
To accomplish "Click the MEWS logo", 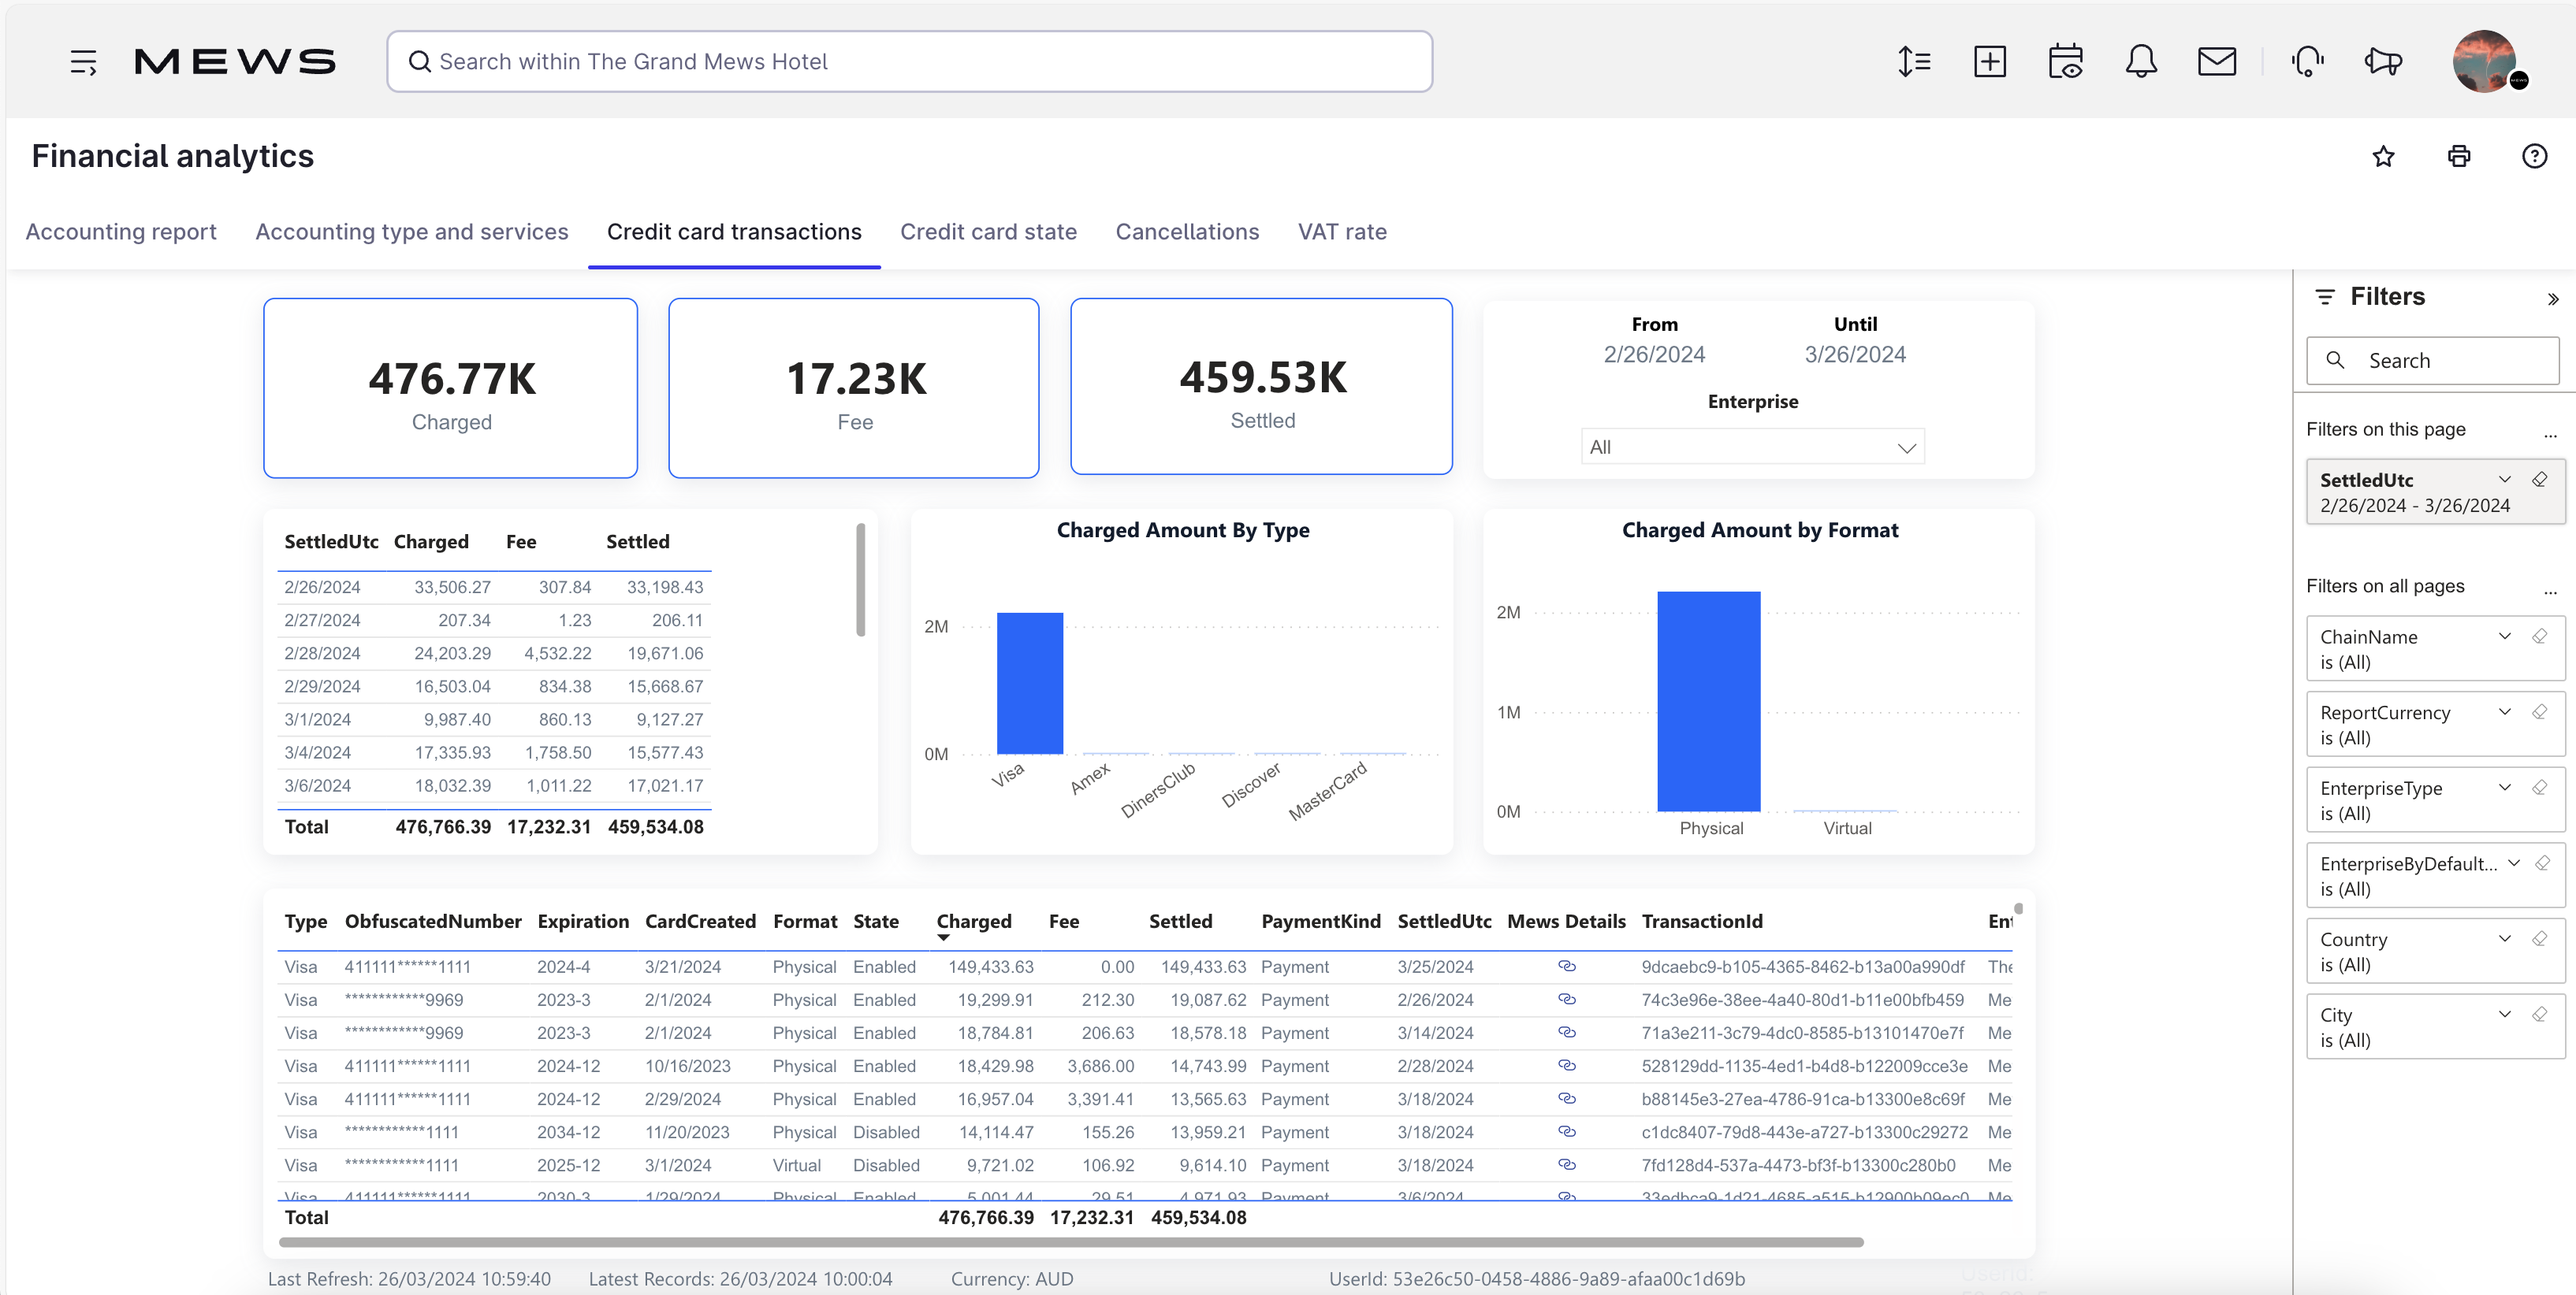I will pyautogui.click(x=235, y=62).
